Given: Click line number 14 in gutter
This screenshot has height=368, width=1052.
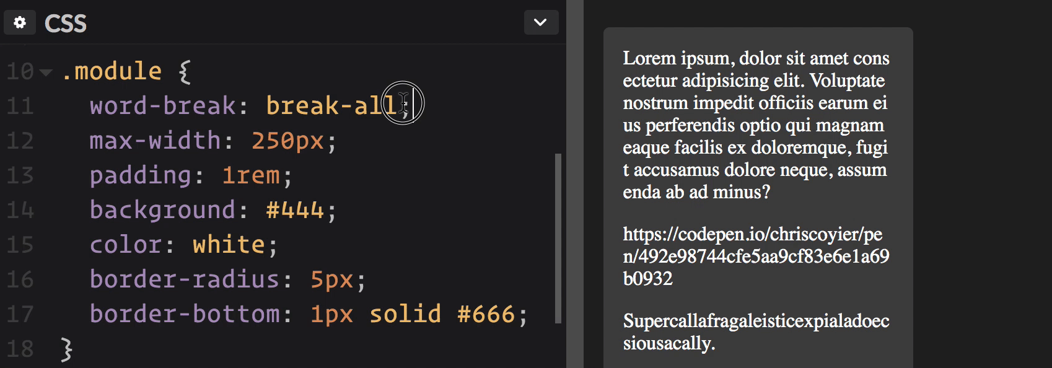Looking at the screenshot, I should click(20, 211).
